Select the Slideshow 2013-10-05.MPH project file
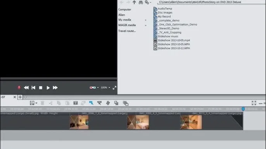 pos(172,44)
